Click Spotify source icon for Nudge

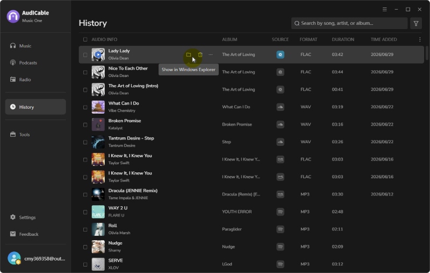[280, 247]
